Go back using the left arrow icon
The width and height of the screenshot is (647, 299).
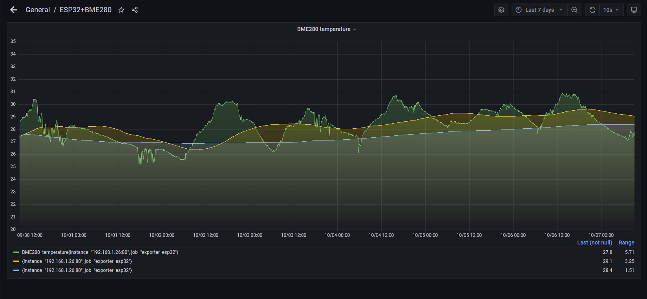coord(14,10)
